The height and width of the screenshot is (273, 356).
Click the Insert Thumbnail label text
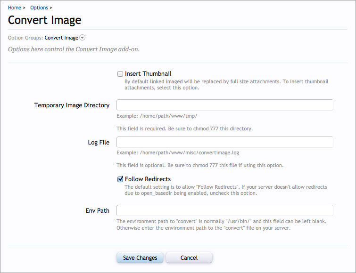click(x=148, y=74)
